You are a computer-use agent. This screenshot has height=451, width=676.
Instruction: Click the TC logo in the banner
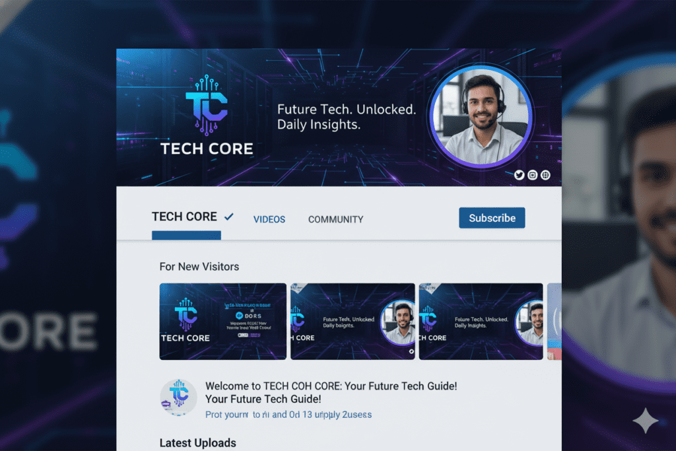[x=207, y=105]
